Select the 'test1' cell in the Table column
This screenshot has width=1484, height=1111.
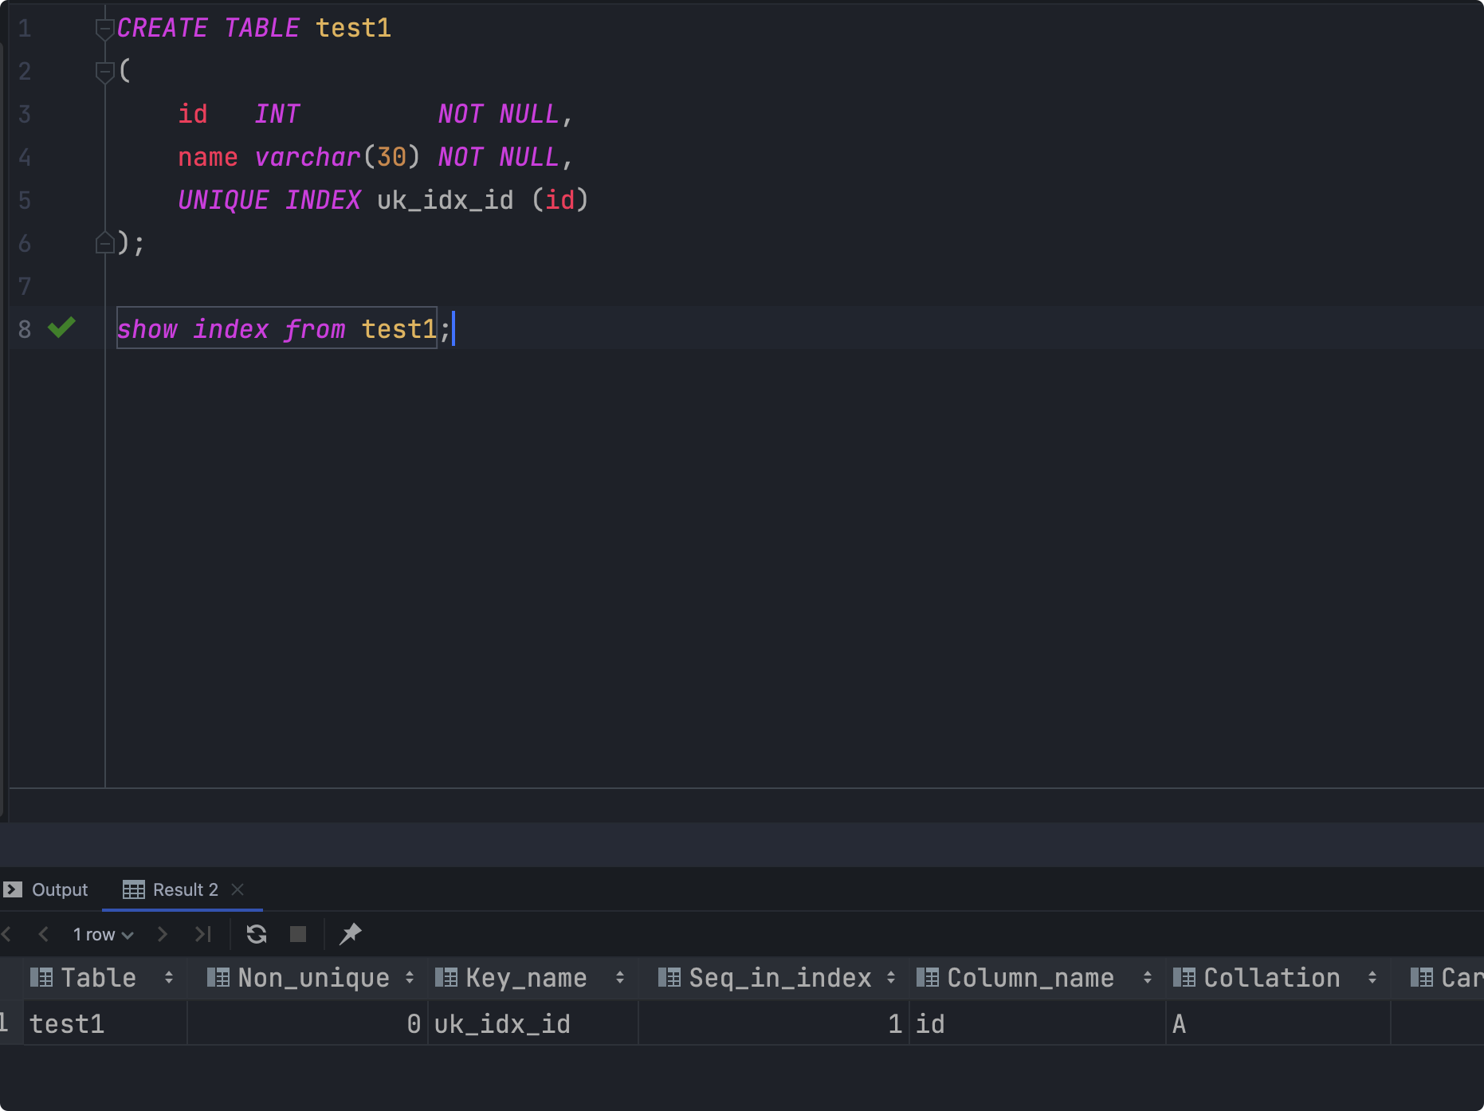(105, 1023)
